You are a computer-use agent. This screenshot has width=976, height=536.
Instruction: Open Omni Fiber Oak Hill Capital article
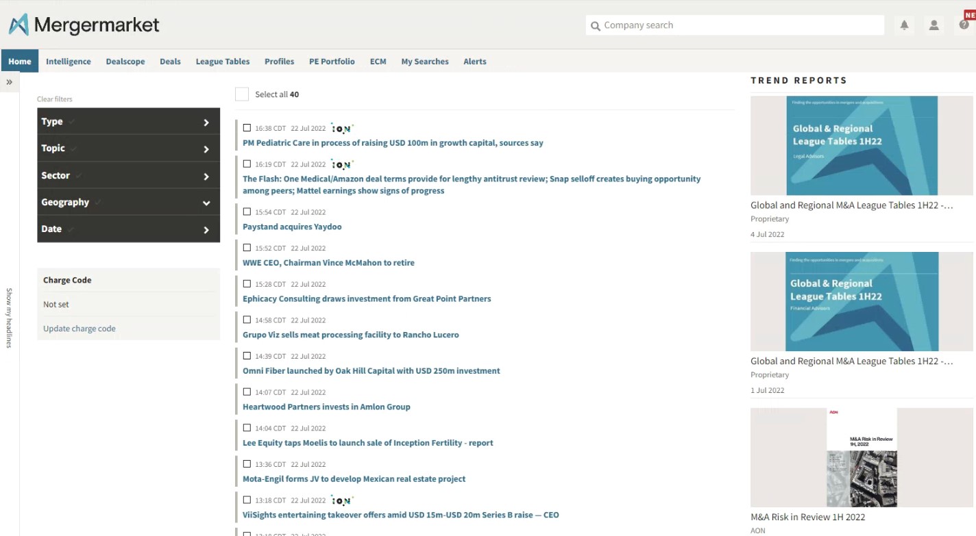[371, 371]
